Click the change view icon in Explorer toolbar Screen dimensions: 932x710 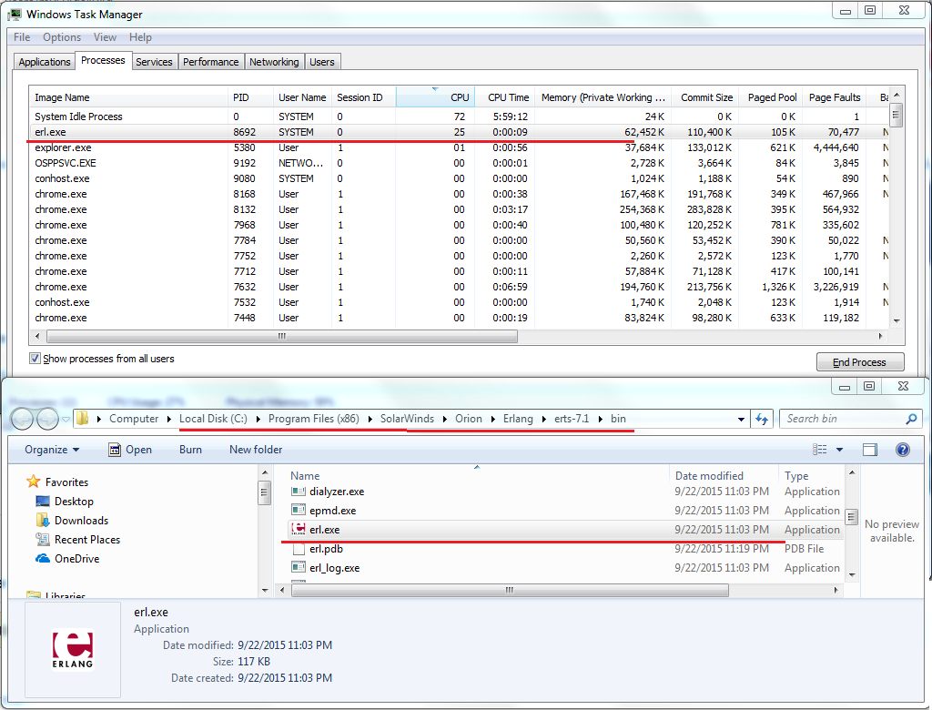coord(820,450)
